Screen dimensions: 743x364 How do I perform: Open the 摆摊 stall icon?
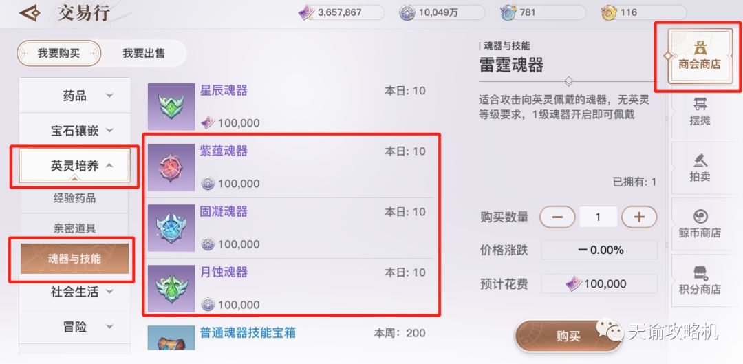tap(700, 112)
